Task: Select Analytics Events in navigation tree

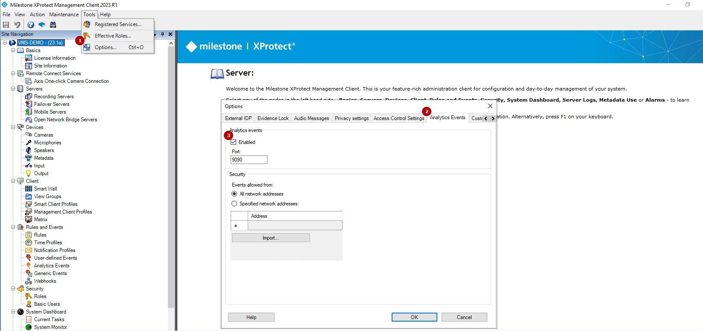Action: 52,266
